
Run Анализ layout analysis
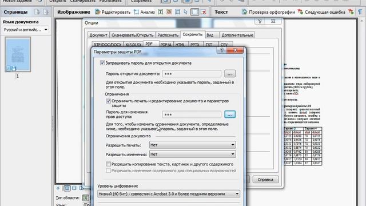144,12
